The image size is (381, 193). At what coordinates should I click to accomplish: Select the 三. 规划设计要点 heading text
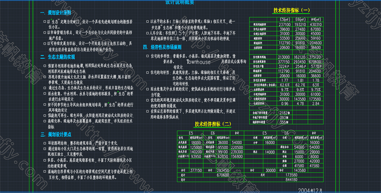pos(56,134)
